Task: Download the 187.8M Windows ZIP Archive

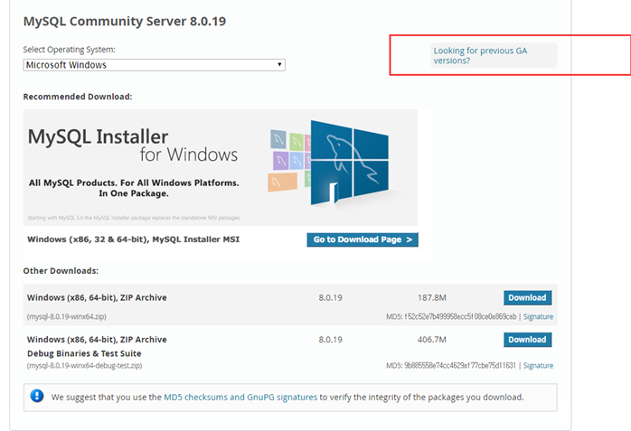Action: [527, 297]
